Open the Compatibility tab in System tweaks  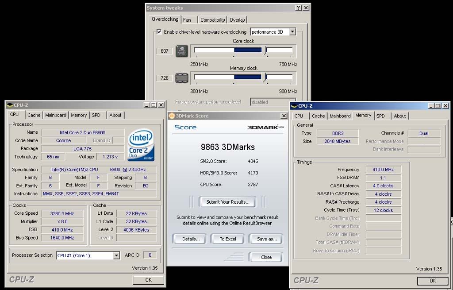(213, 19)
